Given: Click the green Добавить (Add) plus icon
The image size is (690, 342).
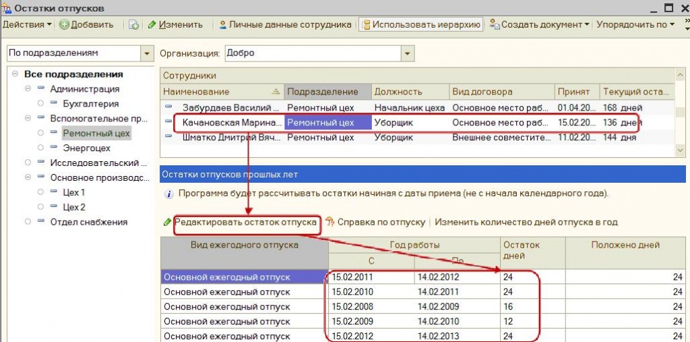Looking at the screenshot, I should (64, 25).
